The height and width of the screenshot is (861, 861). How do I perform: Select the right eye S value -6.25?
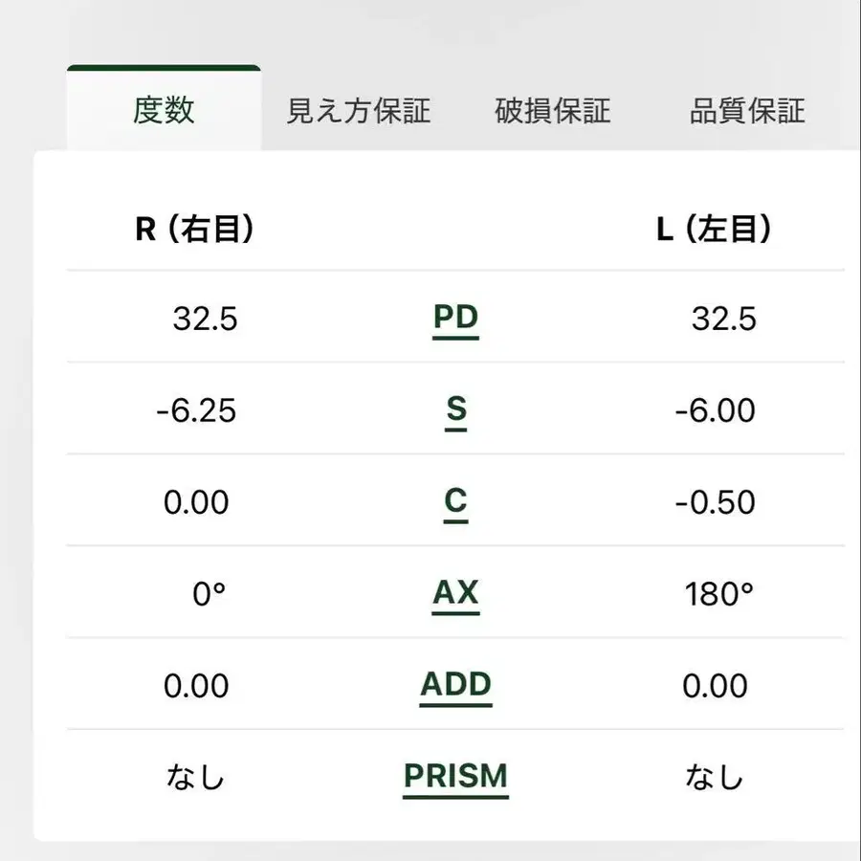point(196,411)
